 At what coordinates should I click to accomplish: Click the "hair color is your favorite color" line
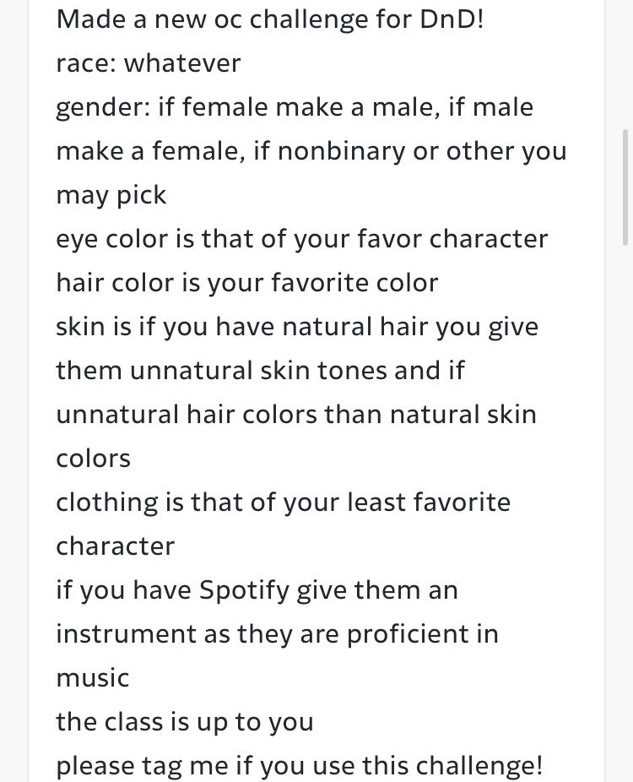pyautogui.click(x=247, y=283)
